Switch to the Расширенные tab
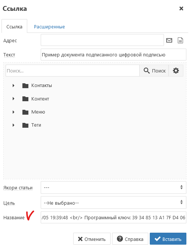The height and width of the screenshot is (248, 189). (49, 27)
